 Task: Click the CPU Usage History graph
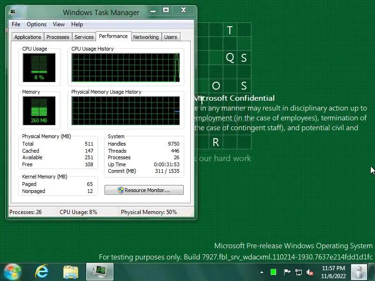[x=126, y=67]
